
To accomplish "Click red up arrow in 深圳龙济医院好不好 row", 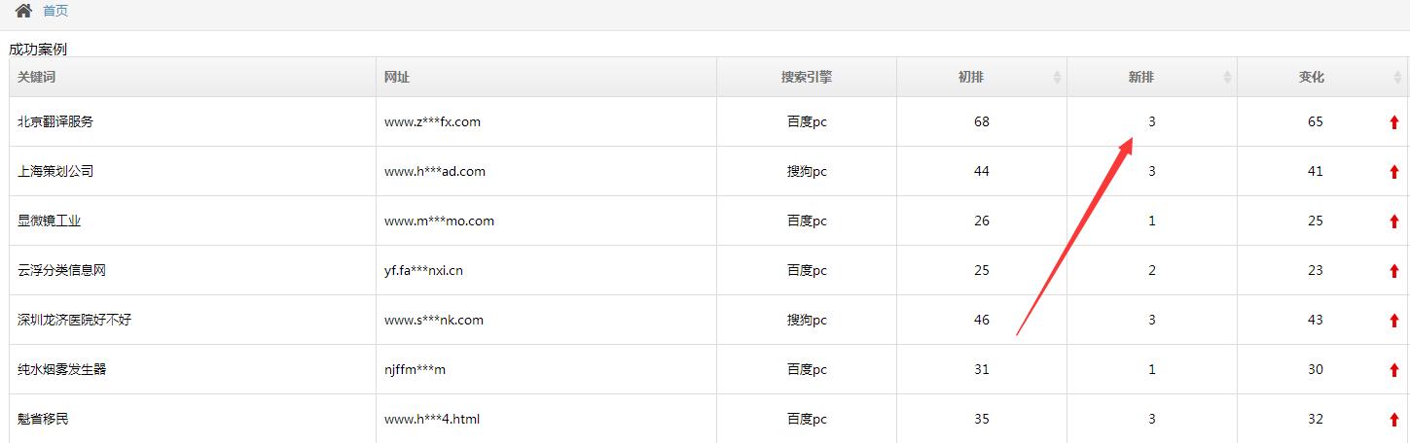I will click(1394, 321).
